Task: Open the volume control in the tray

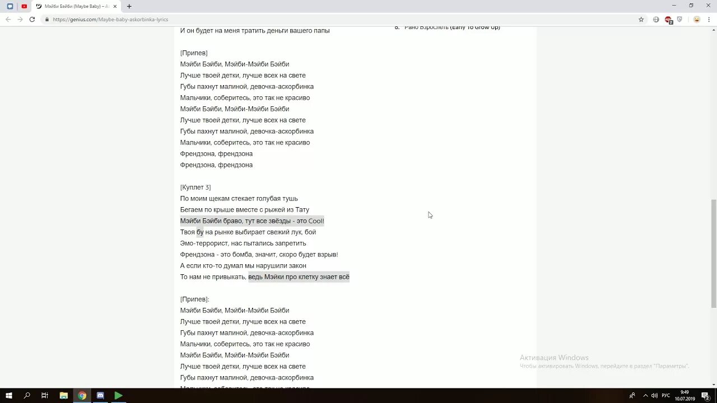Action: [655, 395]
